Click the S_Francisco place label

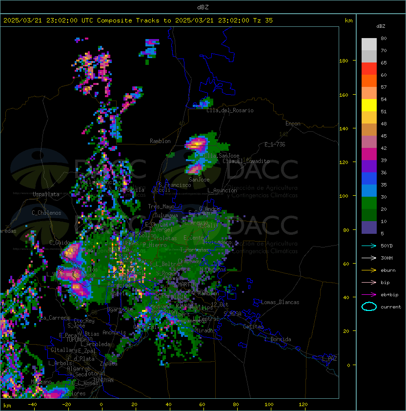click(175, 185)
